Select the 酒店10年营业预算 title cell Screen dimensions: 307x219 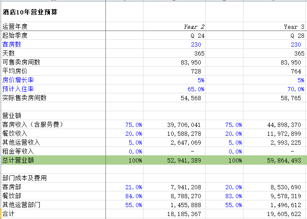pyautogui.click(x=30, y=12)
